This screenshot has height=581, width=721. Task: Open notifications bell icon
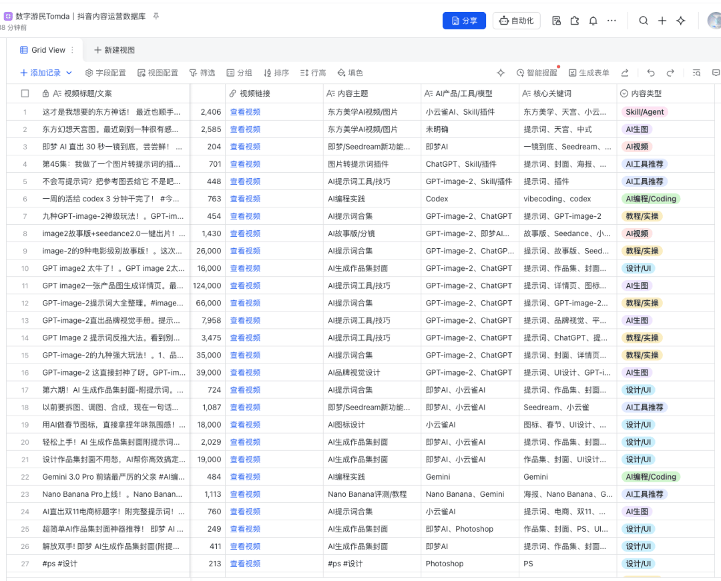[593, 21]
